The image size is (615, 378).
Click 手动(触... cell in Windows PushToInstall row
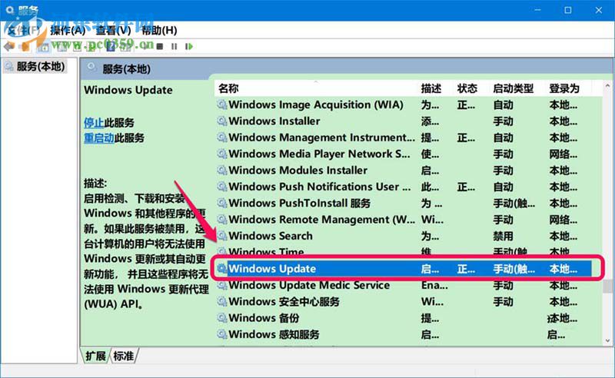click(514, 203)
